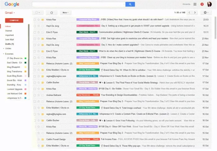Image resolution: width=217 pixels, height=151 pixels.
Task: Open the settings gear menu
Action: (206, 13)
